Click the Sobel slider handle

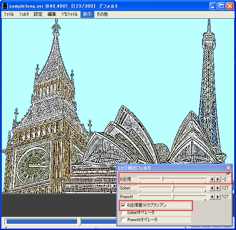(173, 188)
